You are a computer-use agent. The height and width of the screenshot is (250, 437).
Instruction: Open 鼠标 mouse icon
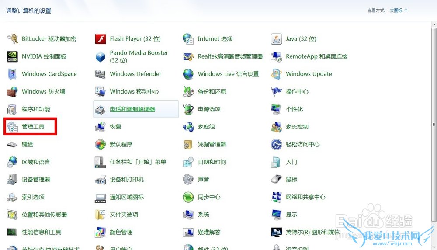[x=276, y=180]
